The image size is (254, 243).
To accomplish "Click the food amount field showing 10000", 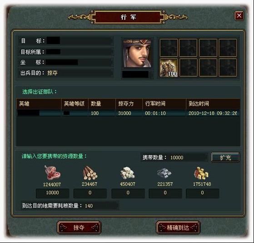I will (53, 193).
